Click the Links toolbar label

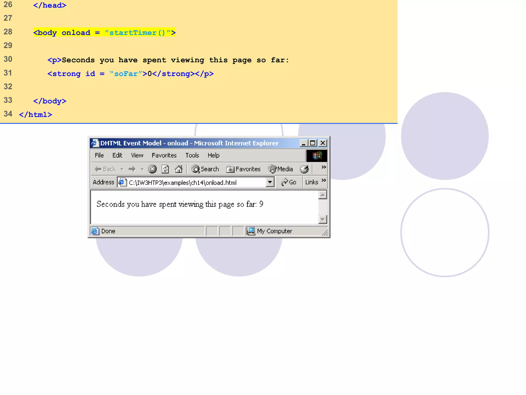(x=312, y=182)
